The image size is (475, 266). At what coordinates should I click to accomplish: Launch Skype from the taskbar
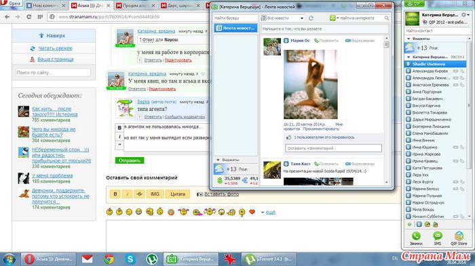130,259
